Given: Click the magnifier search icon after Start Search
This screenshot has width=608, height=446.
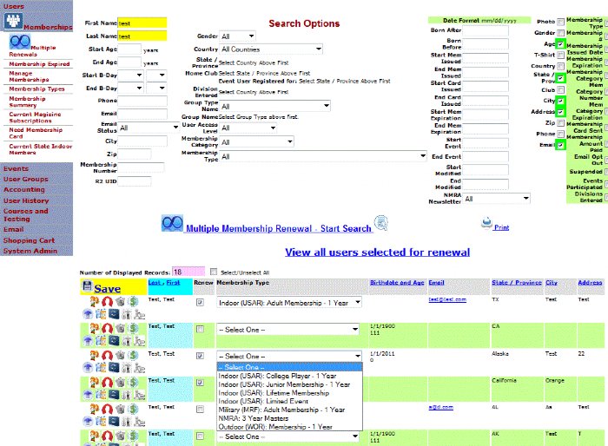Looking at the screenshot, I should [381, 223].
